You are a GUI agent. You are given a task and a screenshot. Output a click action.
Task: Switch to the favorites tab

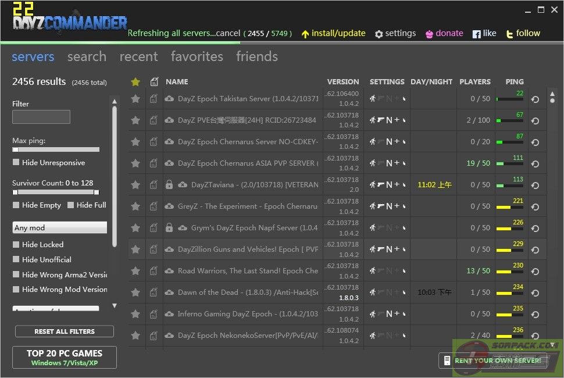pyautogui.click(x=197, y=56)
